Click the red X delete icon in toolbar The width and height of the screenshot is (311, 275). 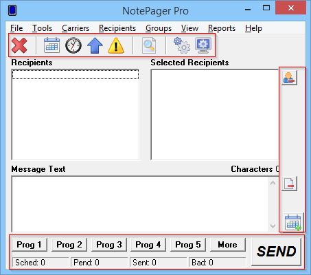(19, 45)
